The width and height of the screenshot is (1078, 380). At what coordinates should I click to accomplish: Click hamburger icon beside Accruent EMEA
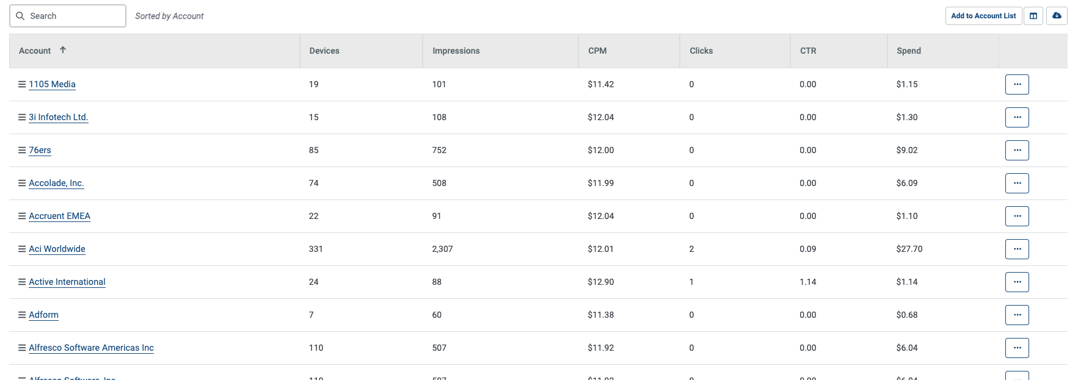coord(22,216)
